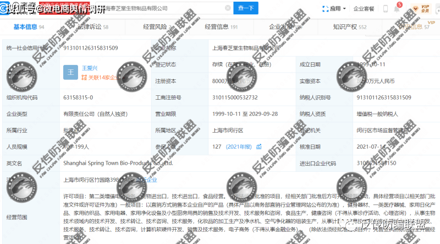Open the 企业套餐 link
This screenshot has width=440, height=244.
(x=365, y=9)
